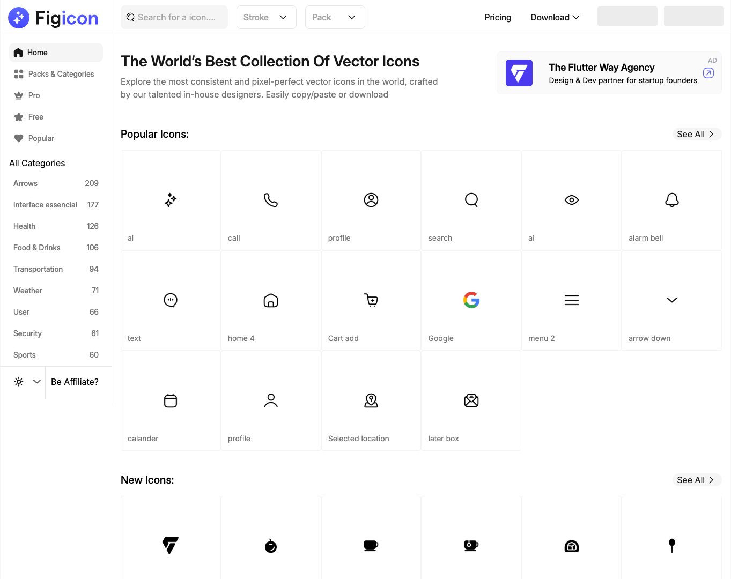The image size is (731, 579).
Task: Select the Cart add icon
Action: click(371, 300)
